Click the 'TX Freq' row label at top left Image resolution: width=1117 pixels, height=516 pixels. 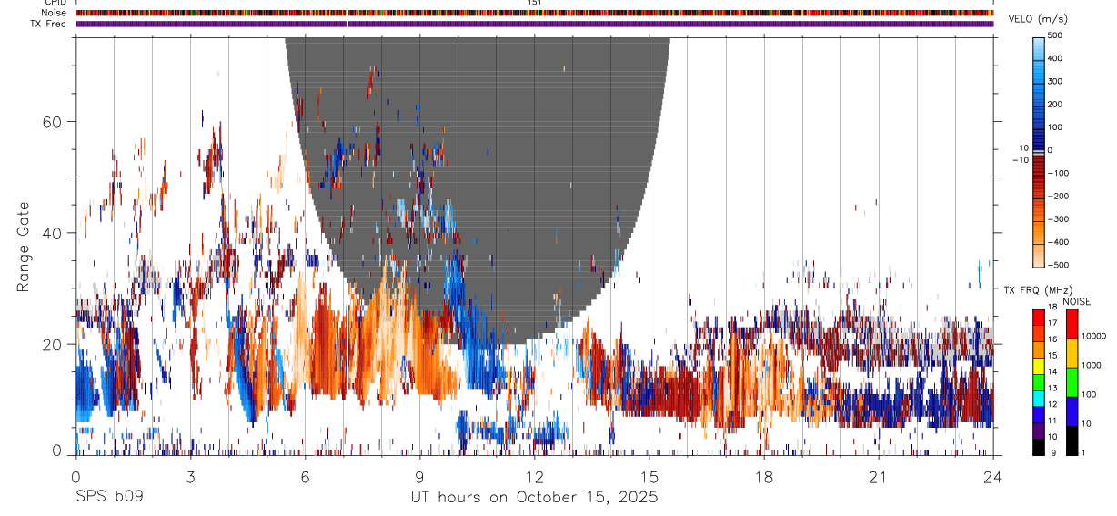pyautogui.click(x=50, y=24)
